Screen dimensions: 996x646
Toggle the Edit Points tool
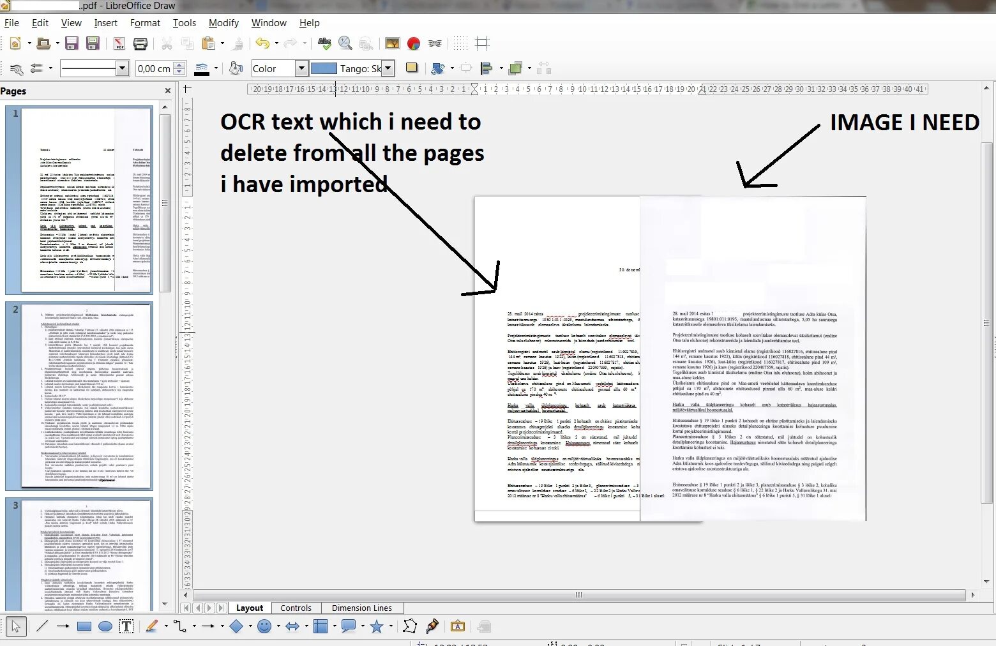tap(410, 626)
